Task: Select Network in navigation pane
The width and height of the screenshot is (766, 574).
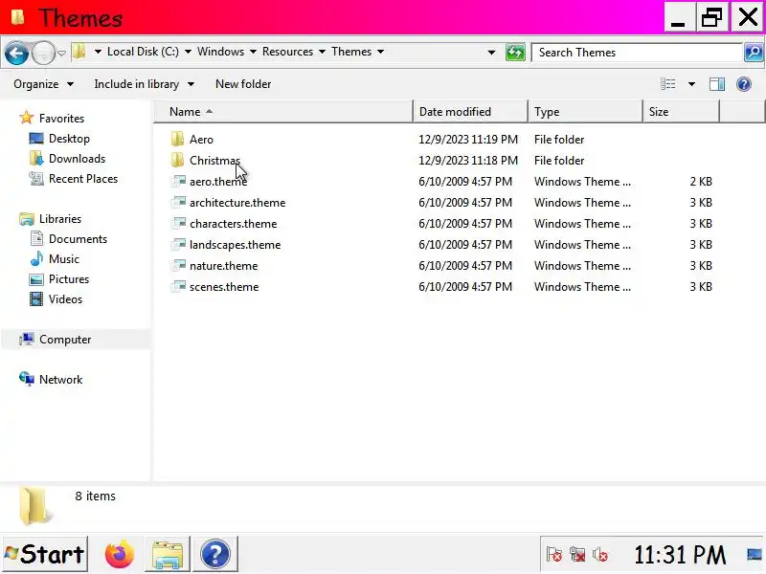Action: tap(60, 379)
